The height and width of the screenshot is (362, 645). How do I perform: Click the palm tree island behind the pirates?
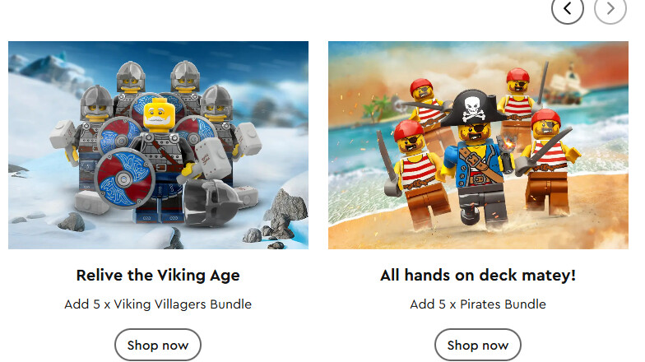point(380,108)
